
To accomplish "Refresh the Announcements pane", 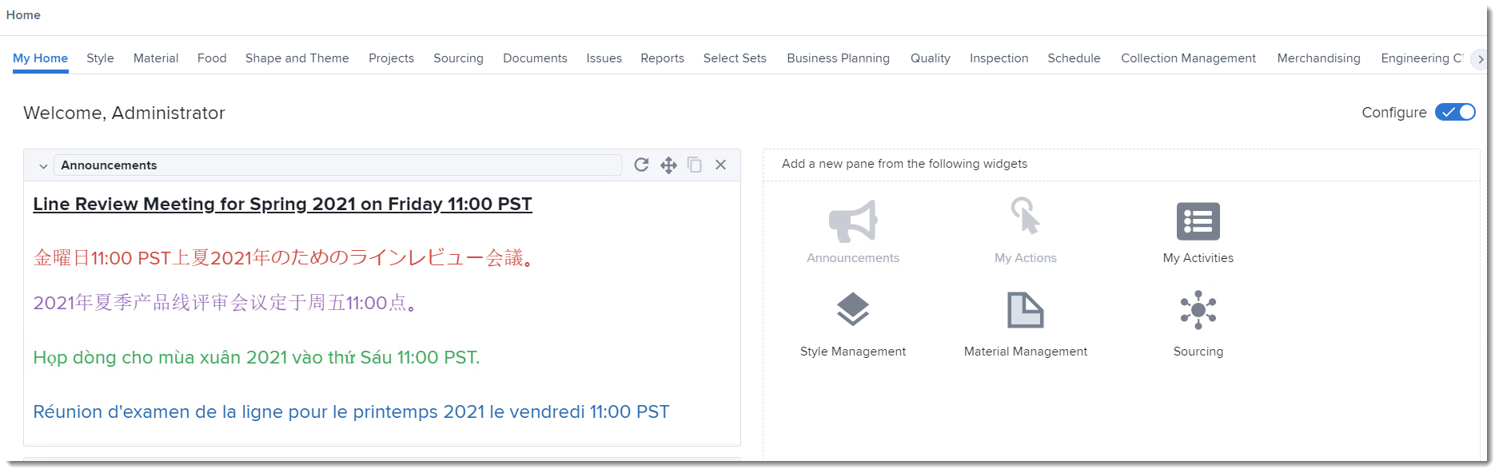I will coord(641,165).
